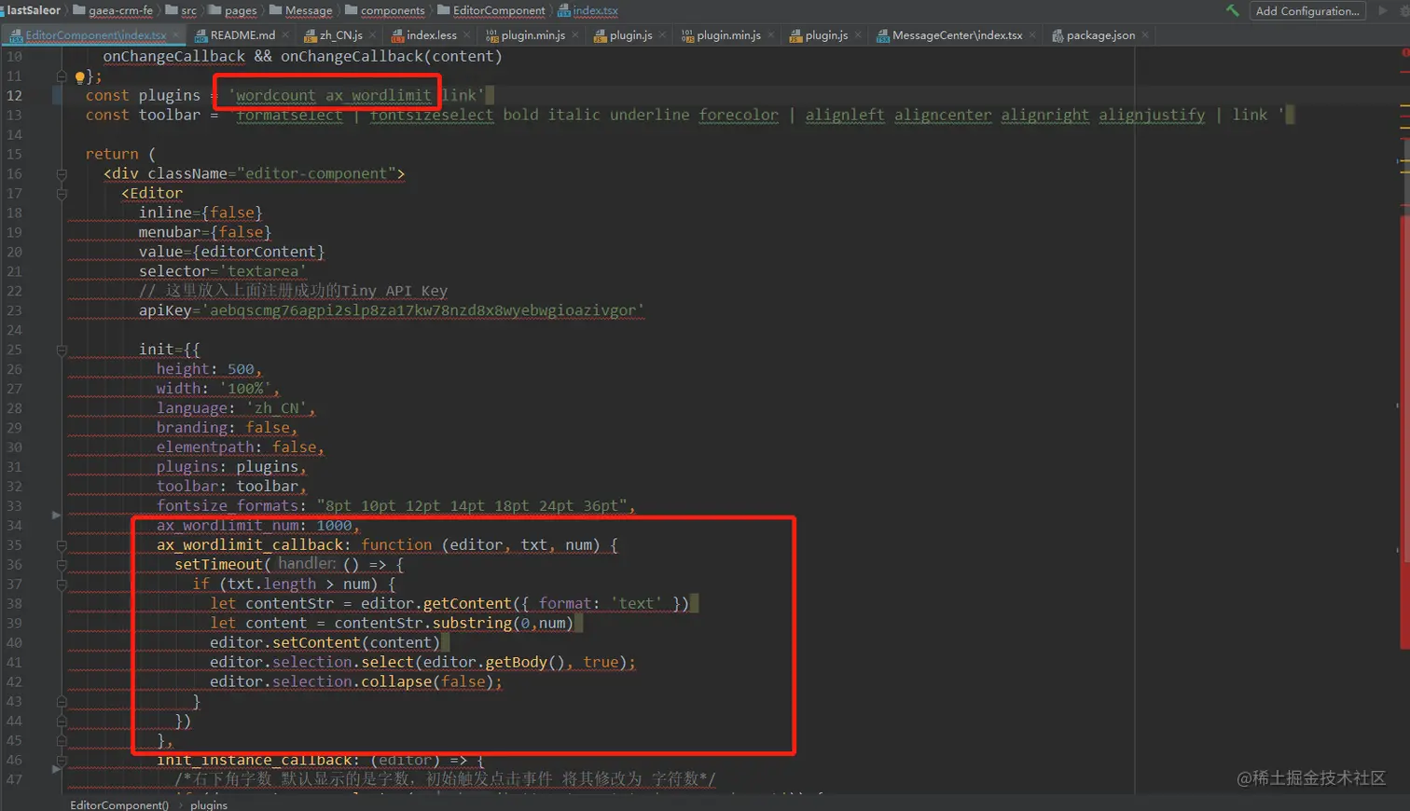Click the apiKey string value
Image resolution: width=1410 pixels, height=811 pixels.
[x=422, y=310]
